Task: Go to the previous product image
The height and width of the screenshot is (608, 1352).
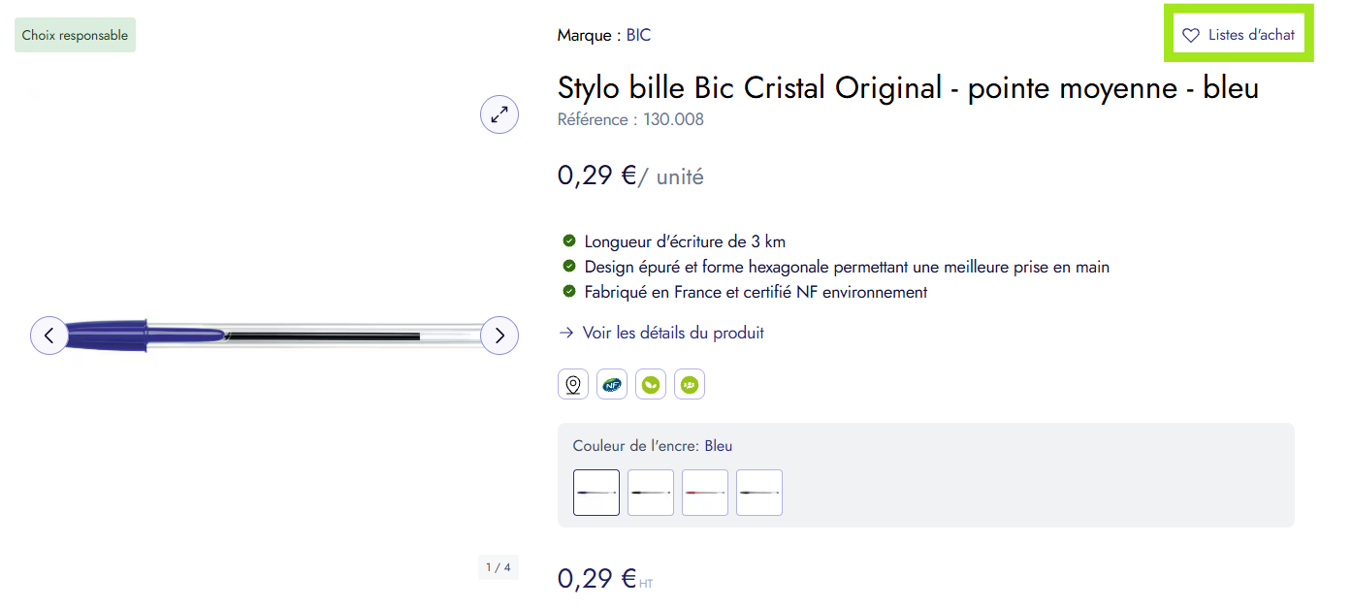Action: pyautogui.click(x=49, y=336)
